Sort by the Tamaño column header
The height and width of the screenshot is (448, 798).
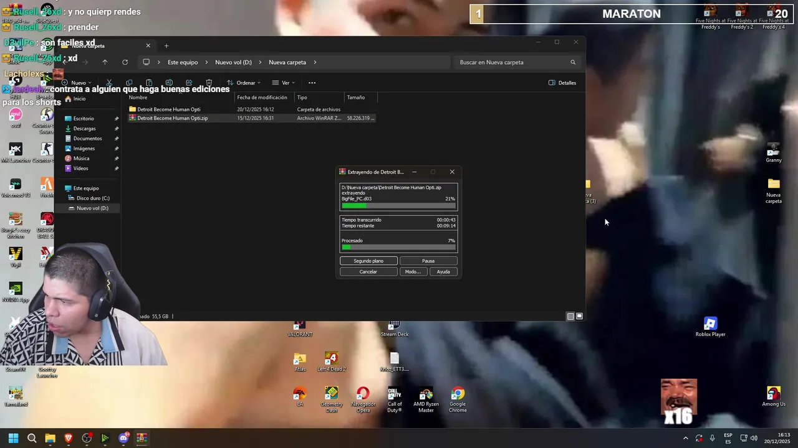[361, 98]
